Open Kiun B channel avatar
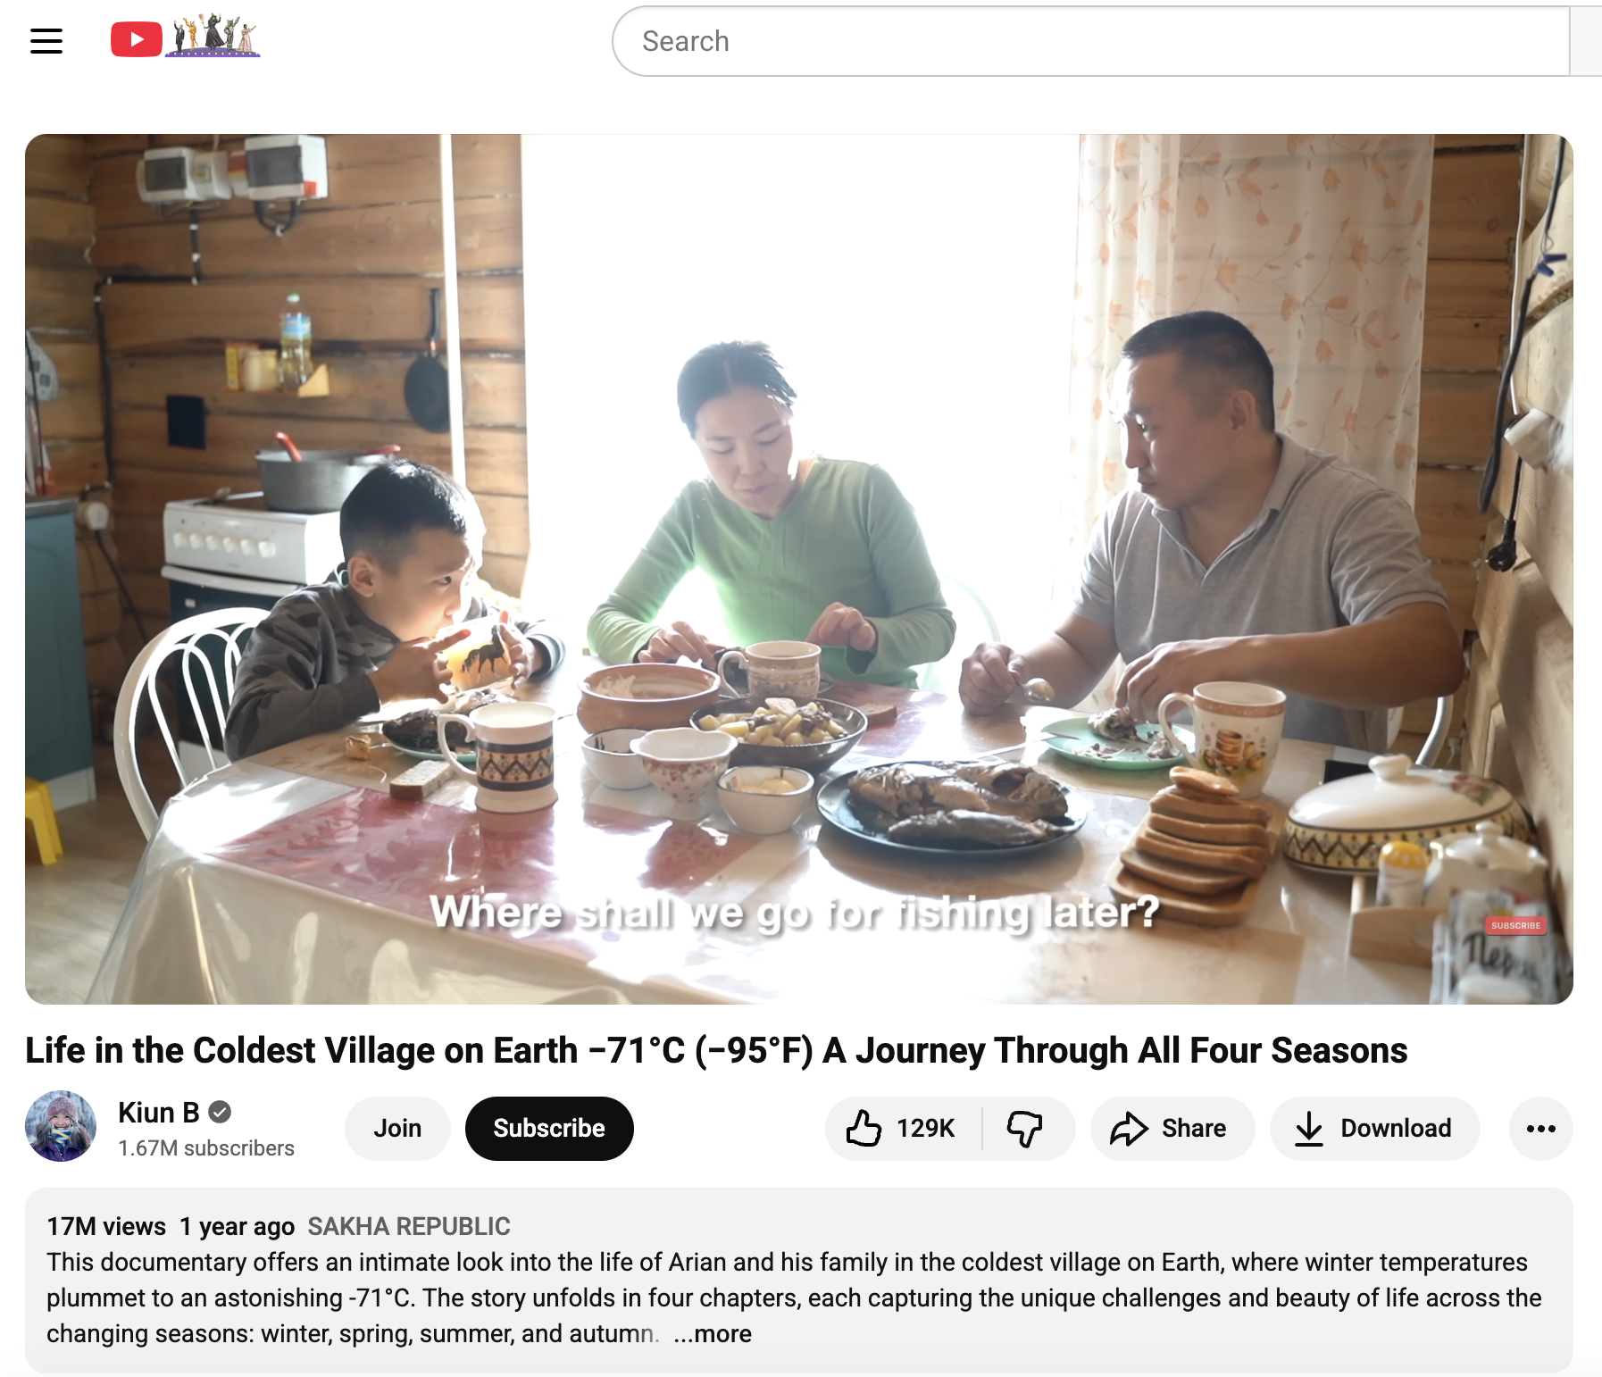 [61, 1126]
